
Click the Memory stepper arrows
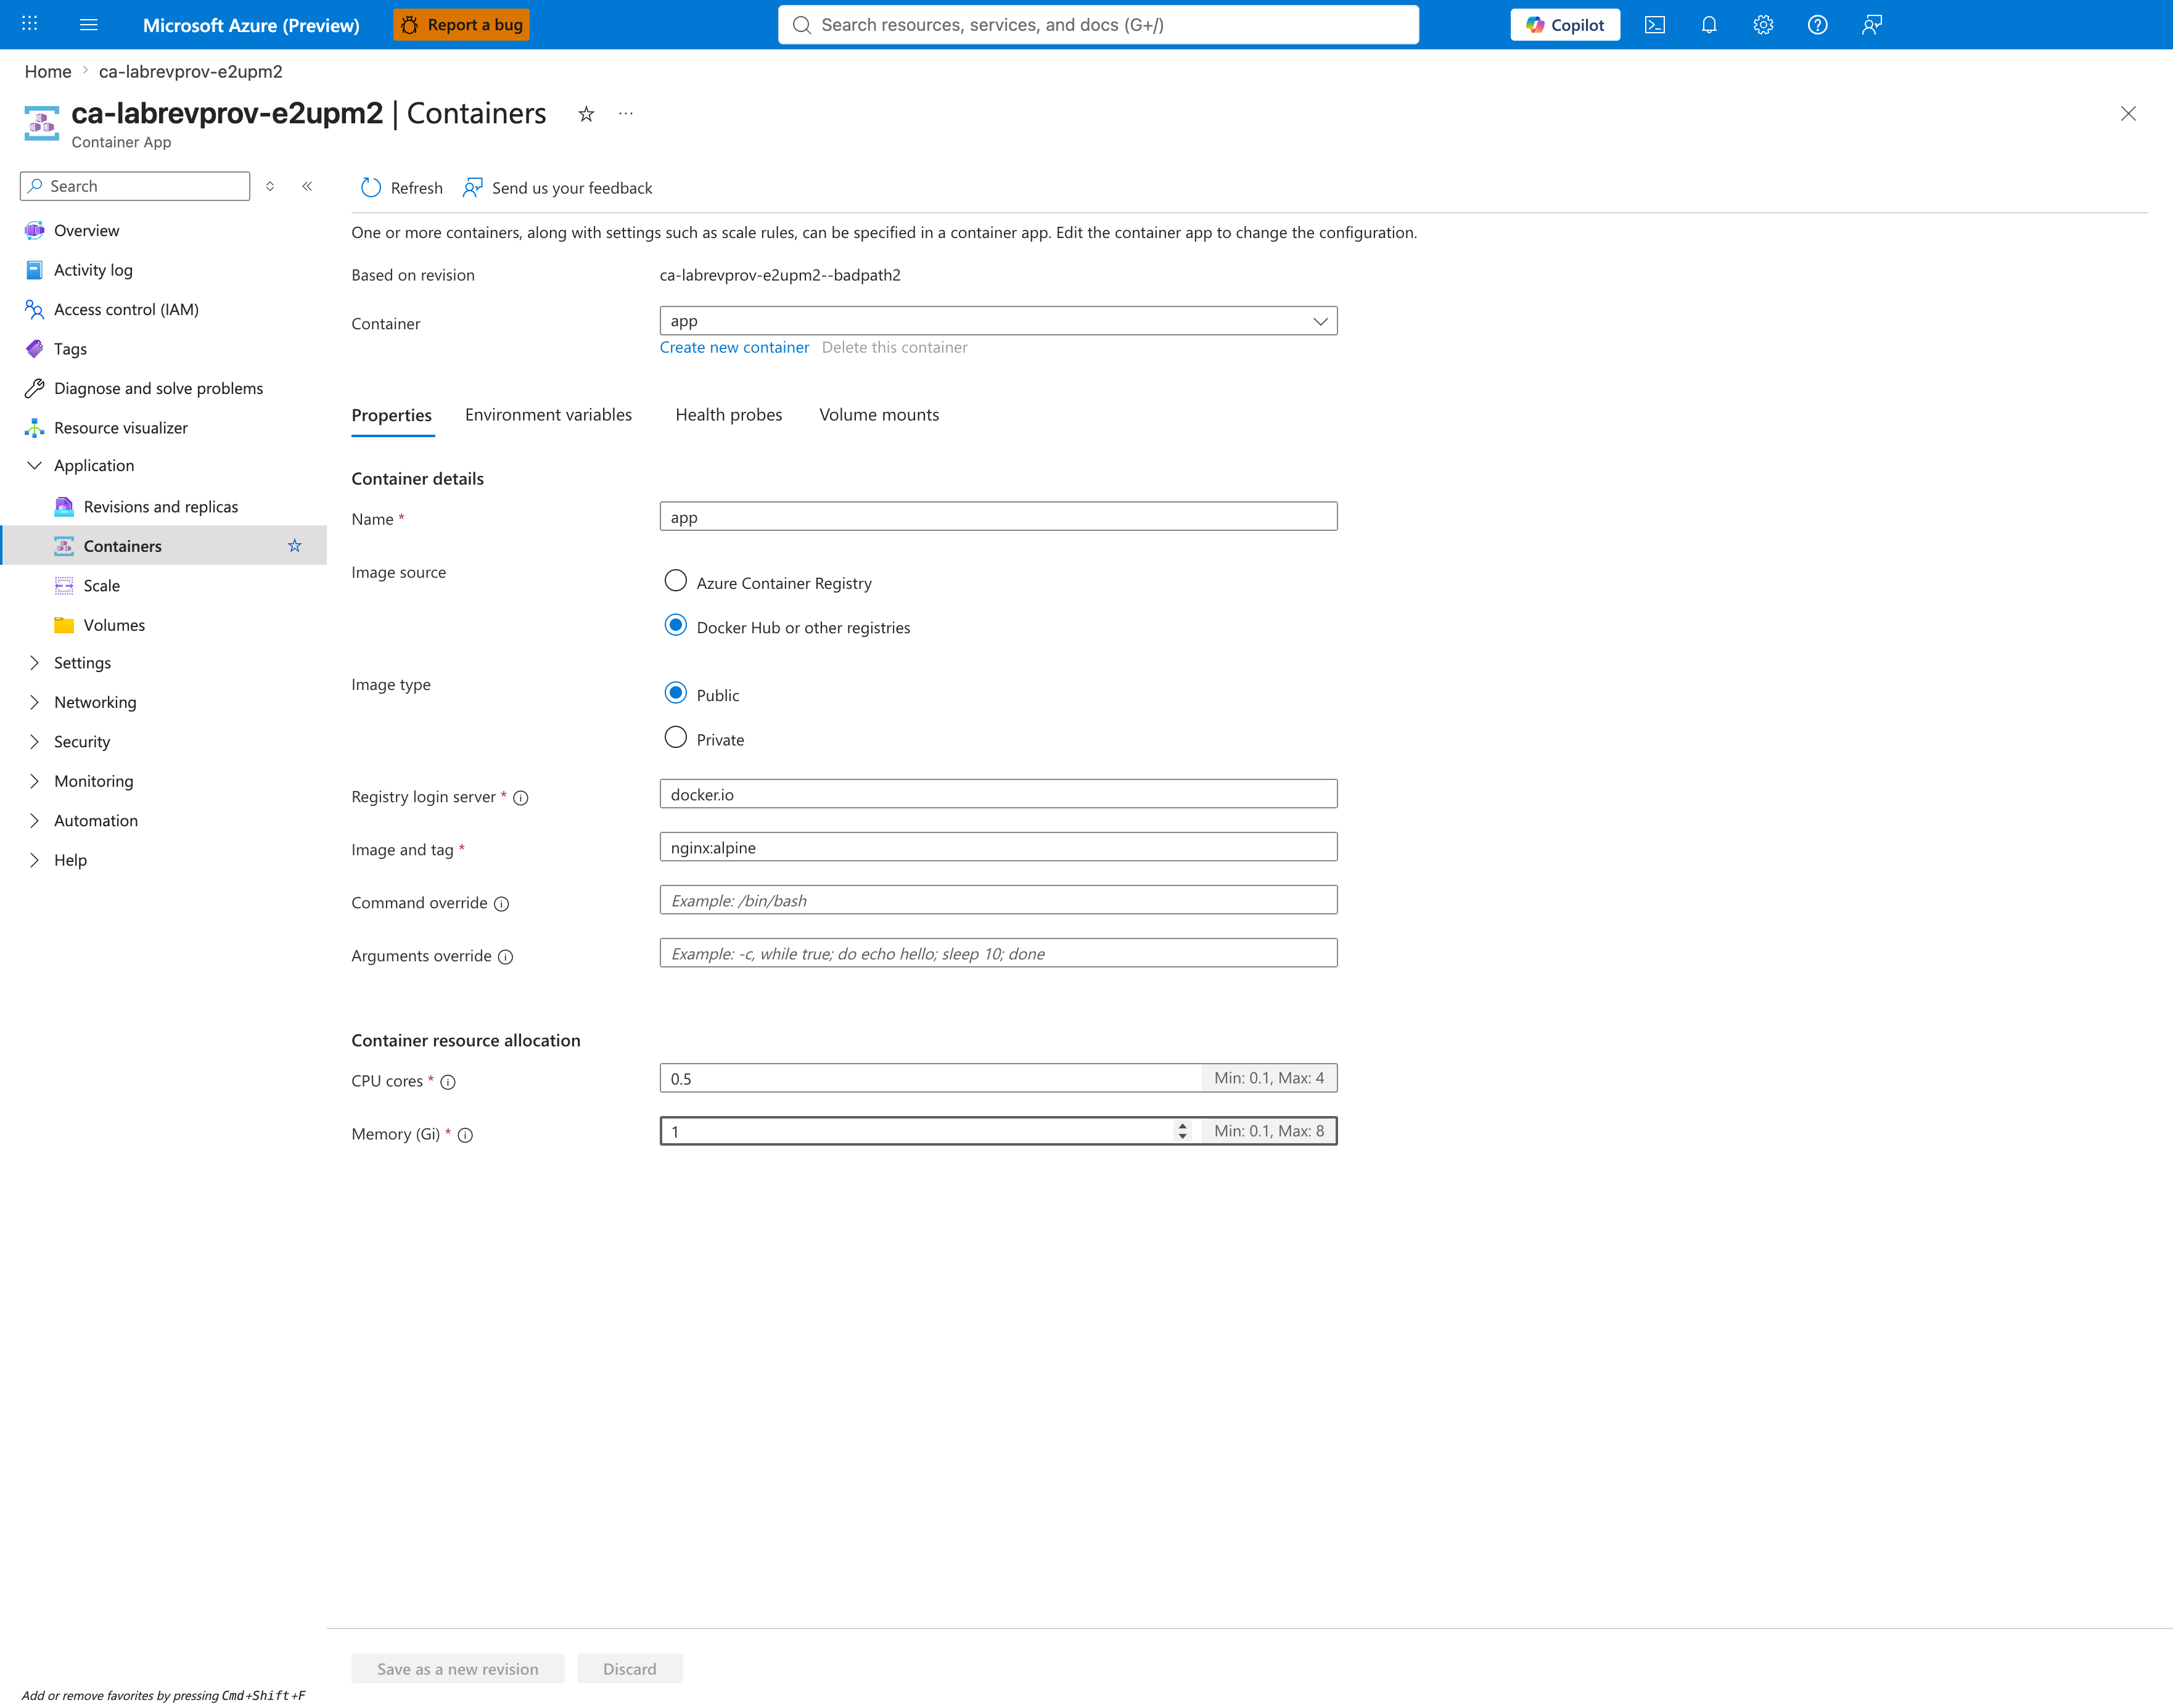(x=1183, y=1131)
